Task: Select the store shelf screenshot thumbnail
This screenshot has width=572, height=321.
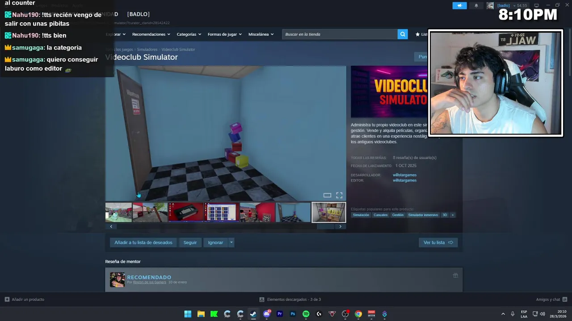Action: [x=118, y=212]
